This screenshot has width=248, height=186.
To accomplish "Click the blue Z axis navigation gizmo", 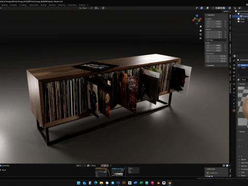I will (x=197, y=16).
